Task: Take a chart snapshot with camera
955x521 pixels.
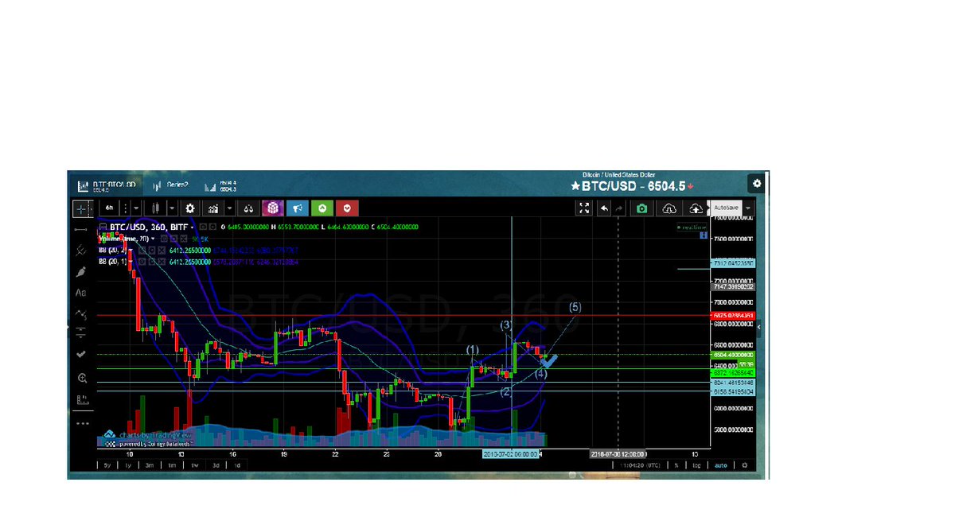Action: coord(641,208)
